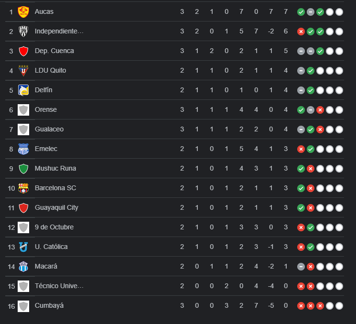The image size is (356, 324).
Task: Click the Guayaquil City team name
Action: [56, 207]
